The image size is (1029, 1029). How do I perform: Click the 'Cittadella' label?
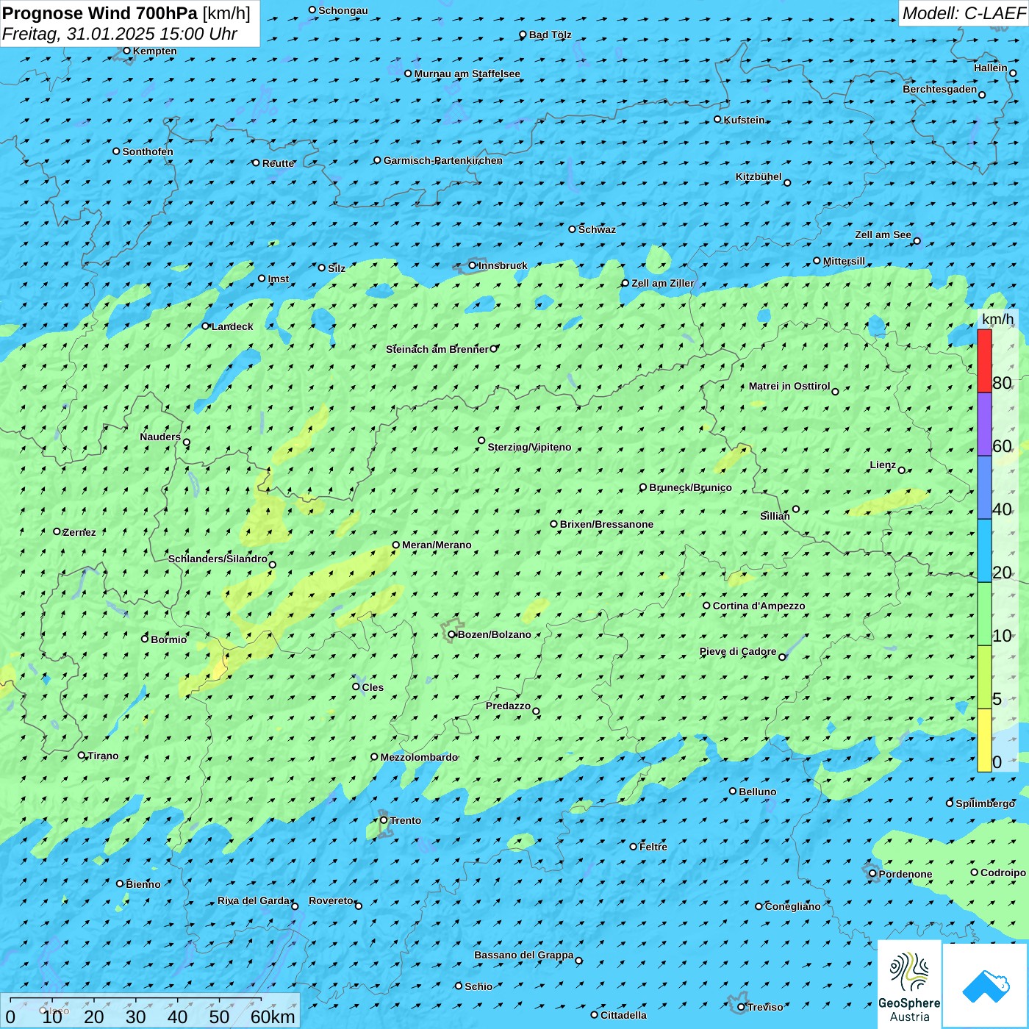coord(623,1015)
